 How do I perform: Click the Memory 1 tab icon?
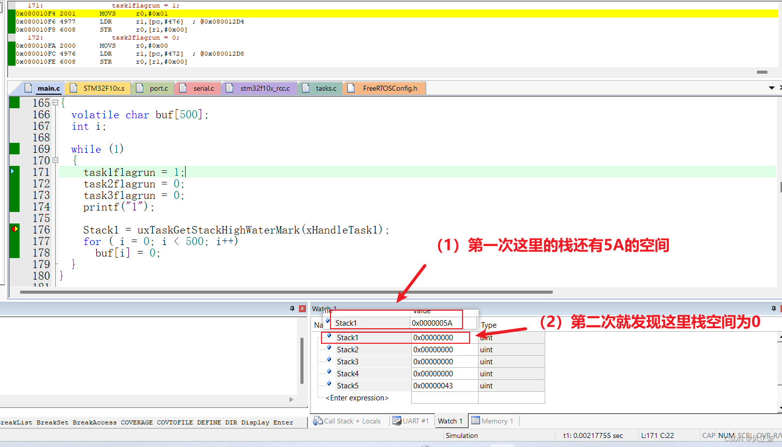point(475,420)
